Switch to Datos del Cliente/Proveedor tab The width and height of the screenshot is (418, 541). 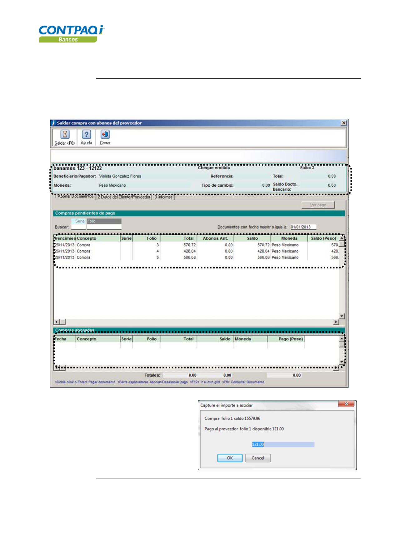124,197
